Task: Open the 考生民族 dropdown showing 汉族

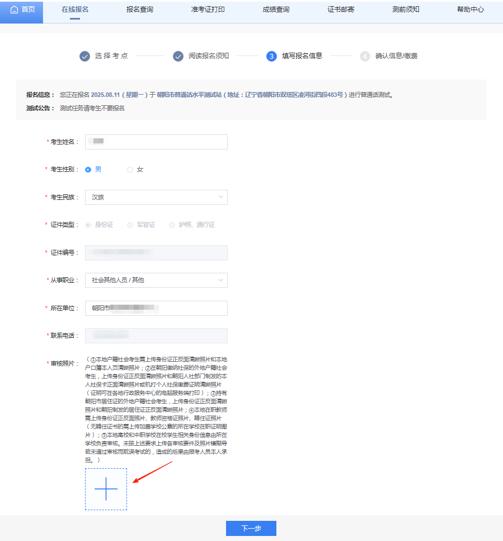Action: pyautogui.click(x=156, y=197)
